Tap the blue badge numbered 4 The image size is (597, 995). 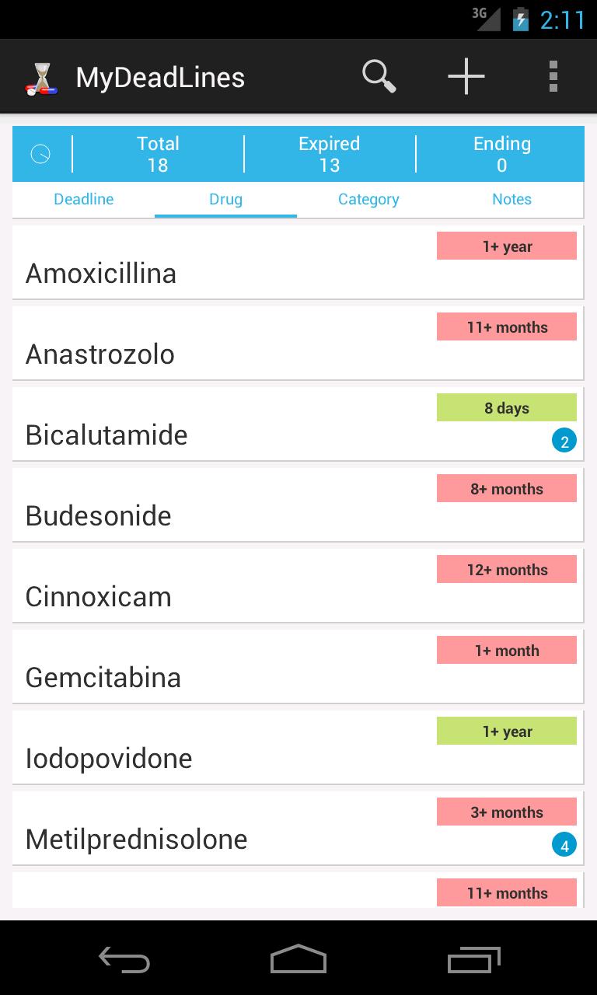click(564, 845)
